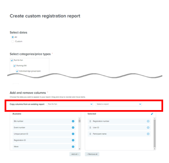Remove Registration number with minus icon
Screen dimensions: 169x163
pyautogui.click(x=148, y=121)
